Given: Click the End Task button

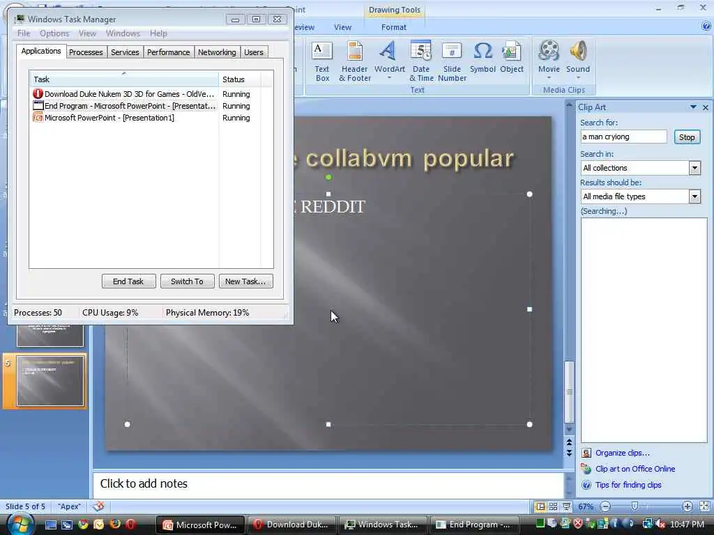Looking at the screenshot, I should (128, 281).
